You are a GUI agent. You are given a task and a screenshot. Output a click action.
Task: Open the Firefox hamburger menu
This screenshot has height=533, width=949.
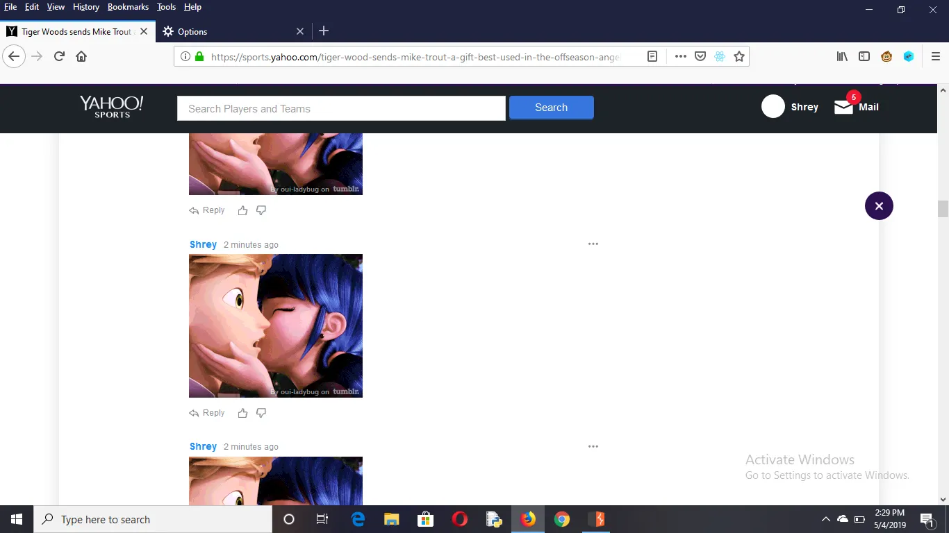click(x=935, y=57)
